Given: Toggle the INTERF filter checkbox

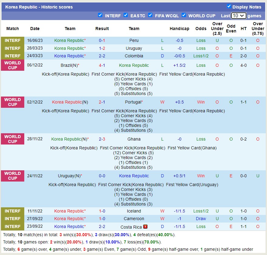Looking at the screenshot, I should pos(100,15).
